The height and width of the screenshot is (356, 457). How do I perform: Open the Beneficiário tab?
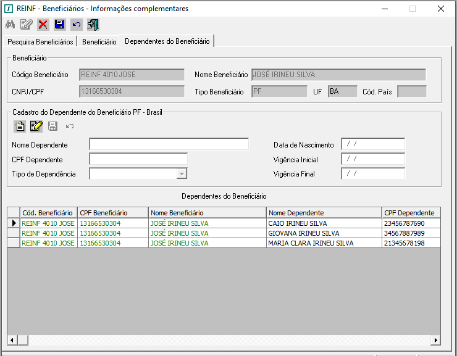pyautogui.click(x=99, y=41)
